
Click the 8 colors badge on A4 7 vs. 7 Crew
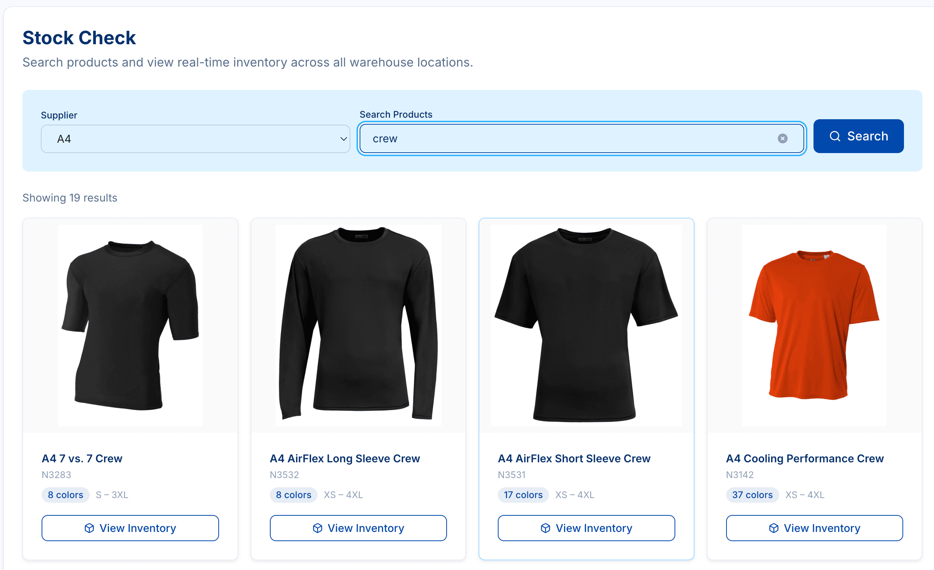[x=65, y=495]
